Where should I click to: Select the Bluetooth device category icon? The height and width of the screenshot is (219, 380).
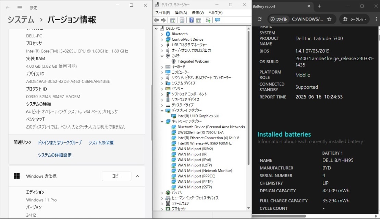pyautogui.click(x=168, y=34)
